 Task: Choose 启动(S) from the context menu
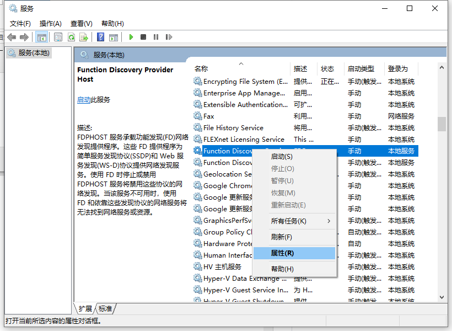[282, 157]
